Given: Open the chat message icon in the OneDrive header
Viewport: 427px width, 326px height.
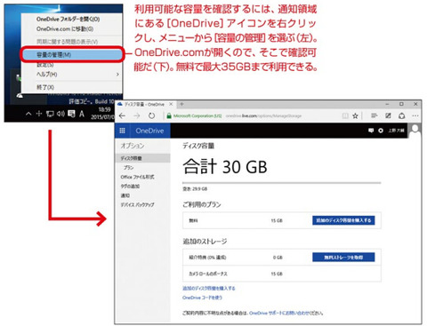Looking at the screenshot, I should (371, 131).
